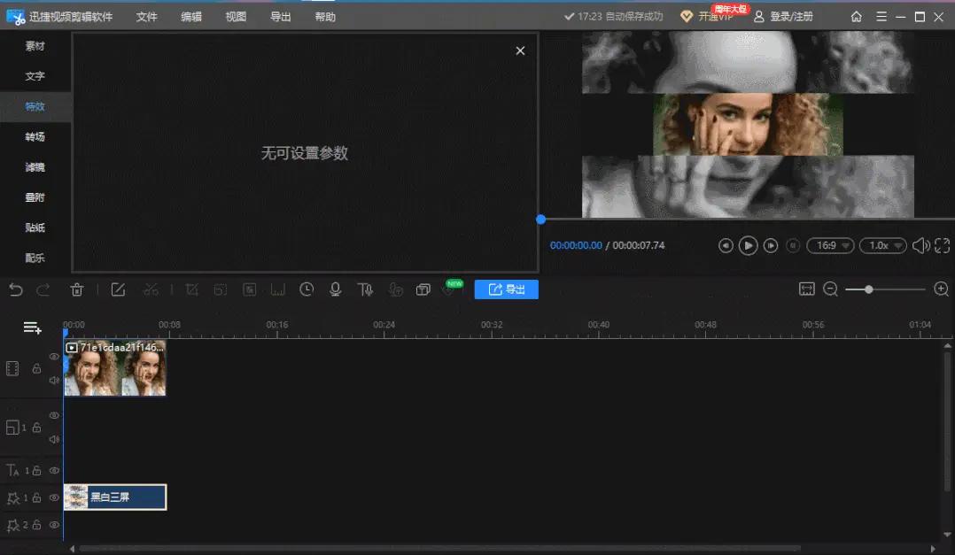The image size is (955, 555).
Task: Open the volume control dropdown
Action: 921,245
